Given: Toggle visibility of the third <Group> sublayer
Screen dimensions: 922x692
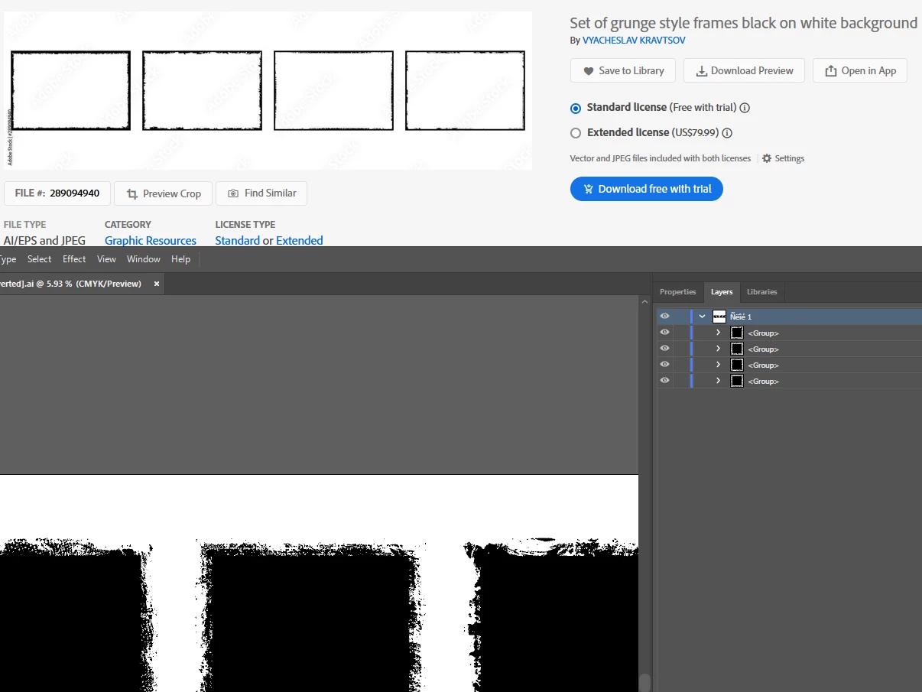Looking at the screenshot, I should coord(664,365).
